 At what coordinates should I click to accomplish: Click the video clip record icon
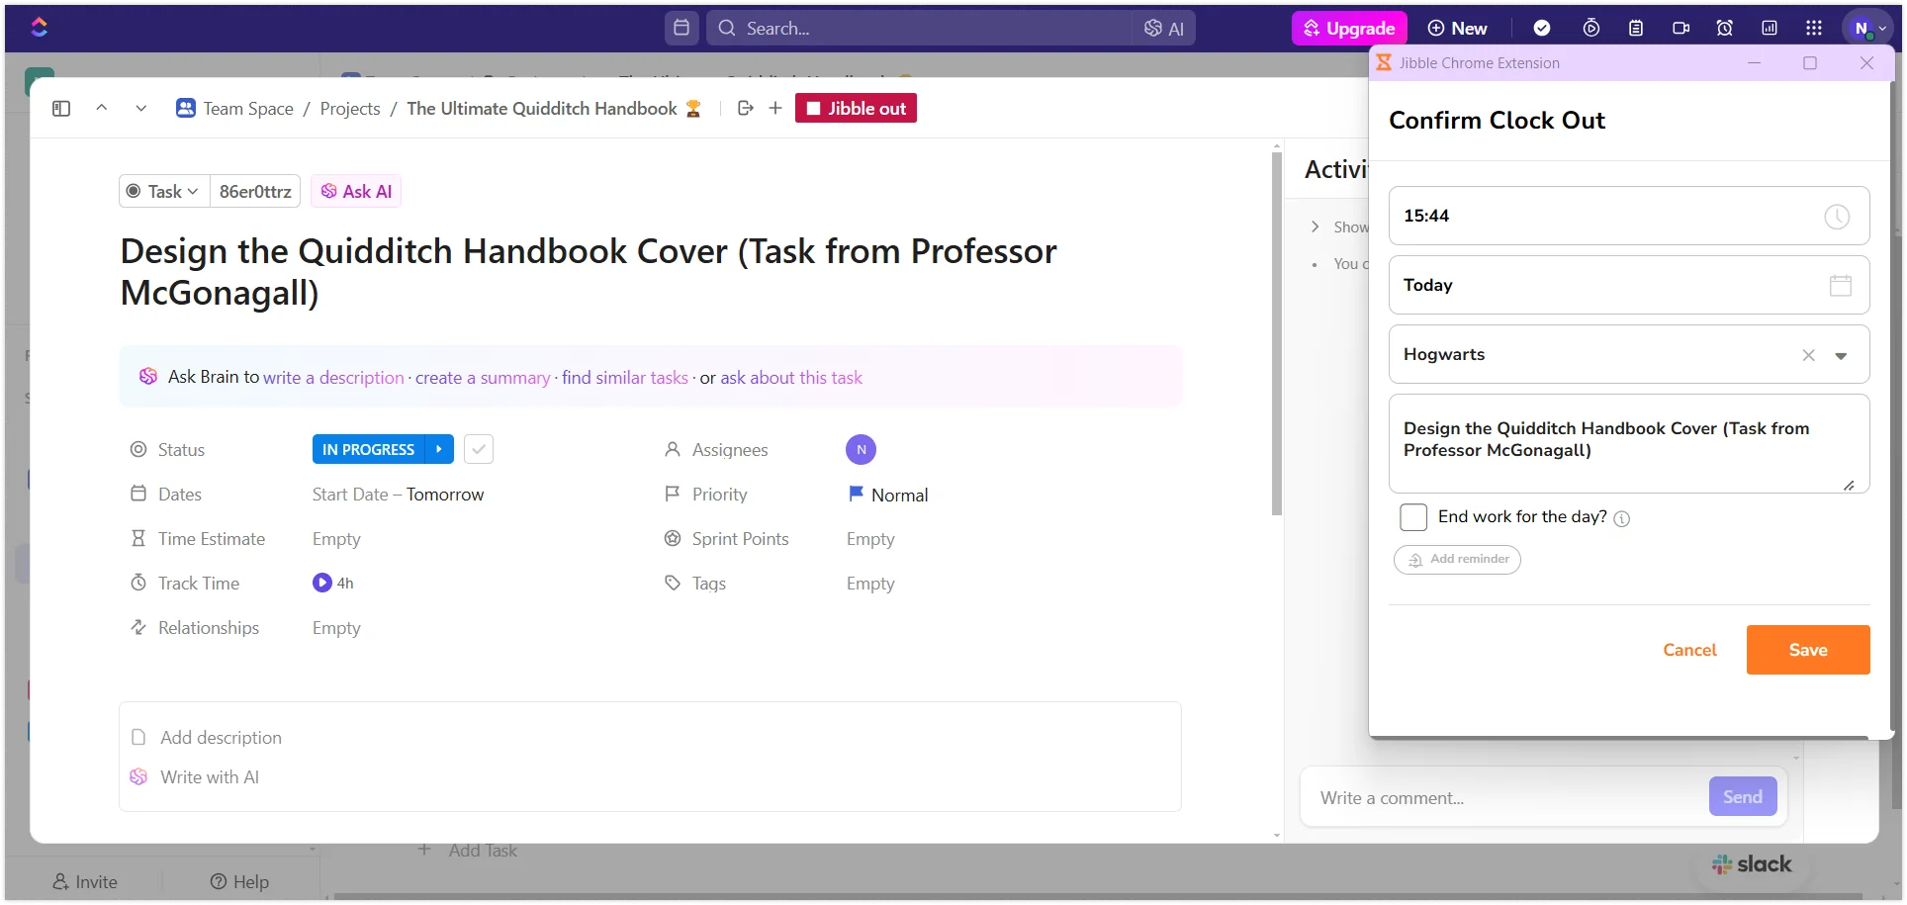click(x=1680, y=28)
